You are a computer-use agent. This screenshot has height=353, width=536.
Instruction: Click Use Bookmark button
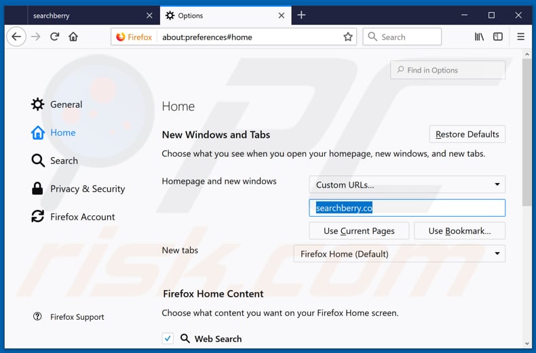coord(459,231)
